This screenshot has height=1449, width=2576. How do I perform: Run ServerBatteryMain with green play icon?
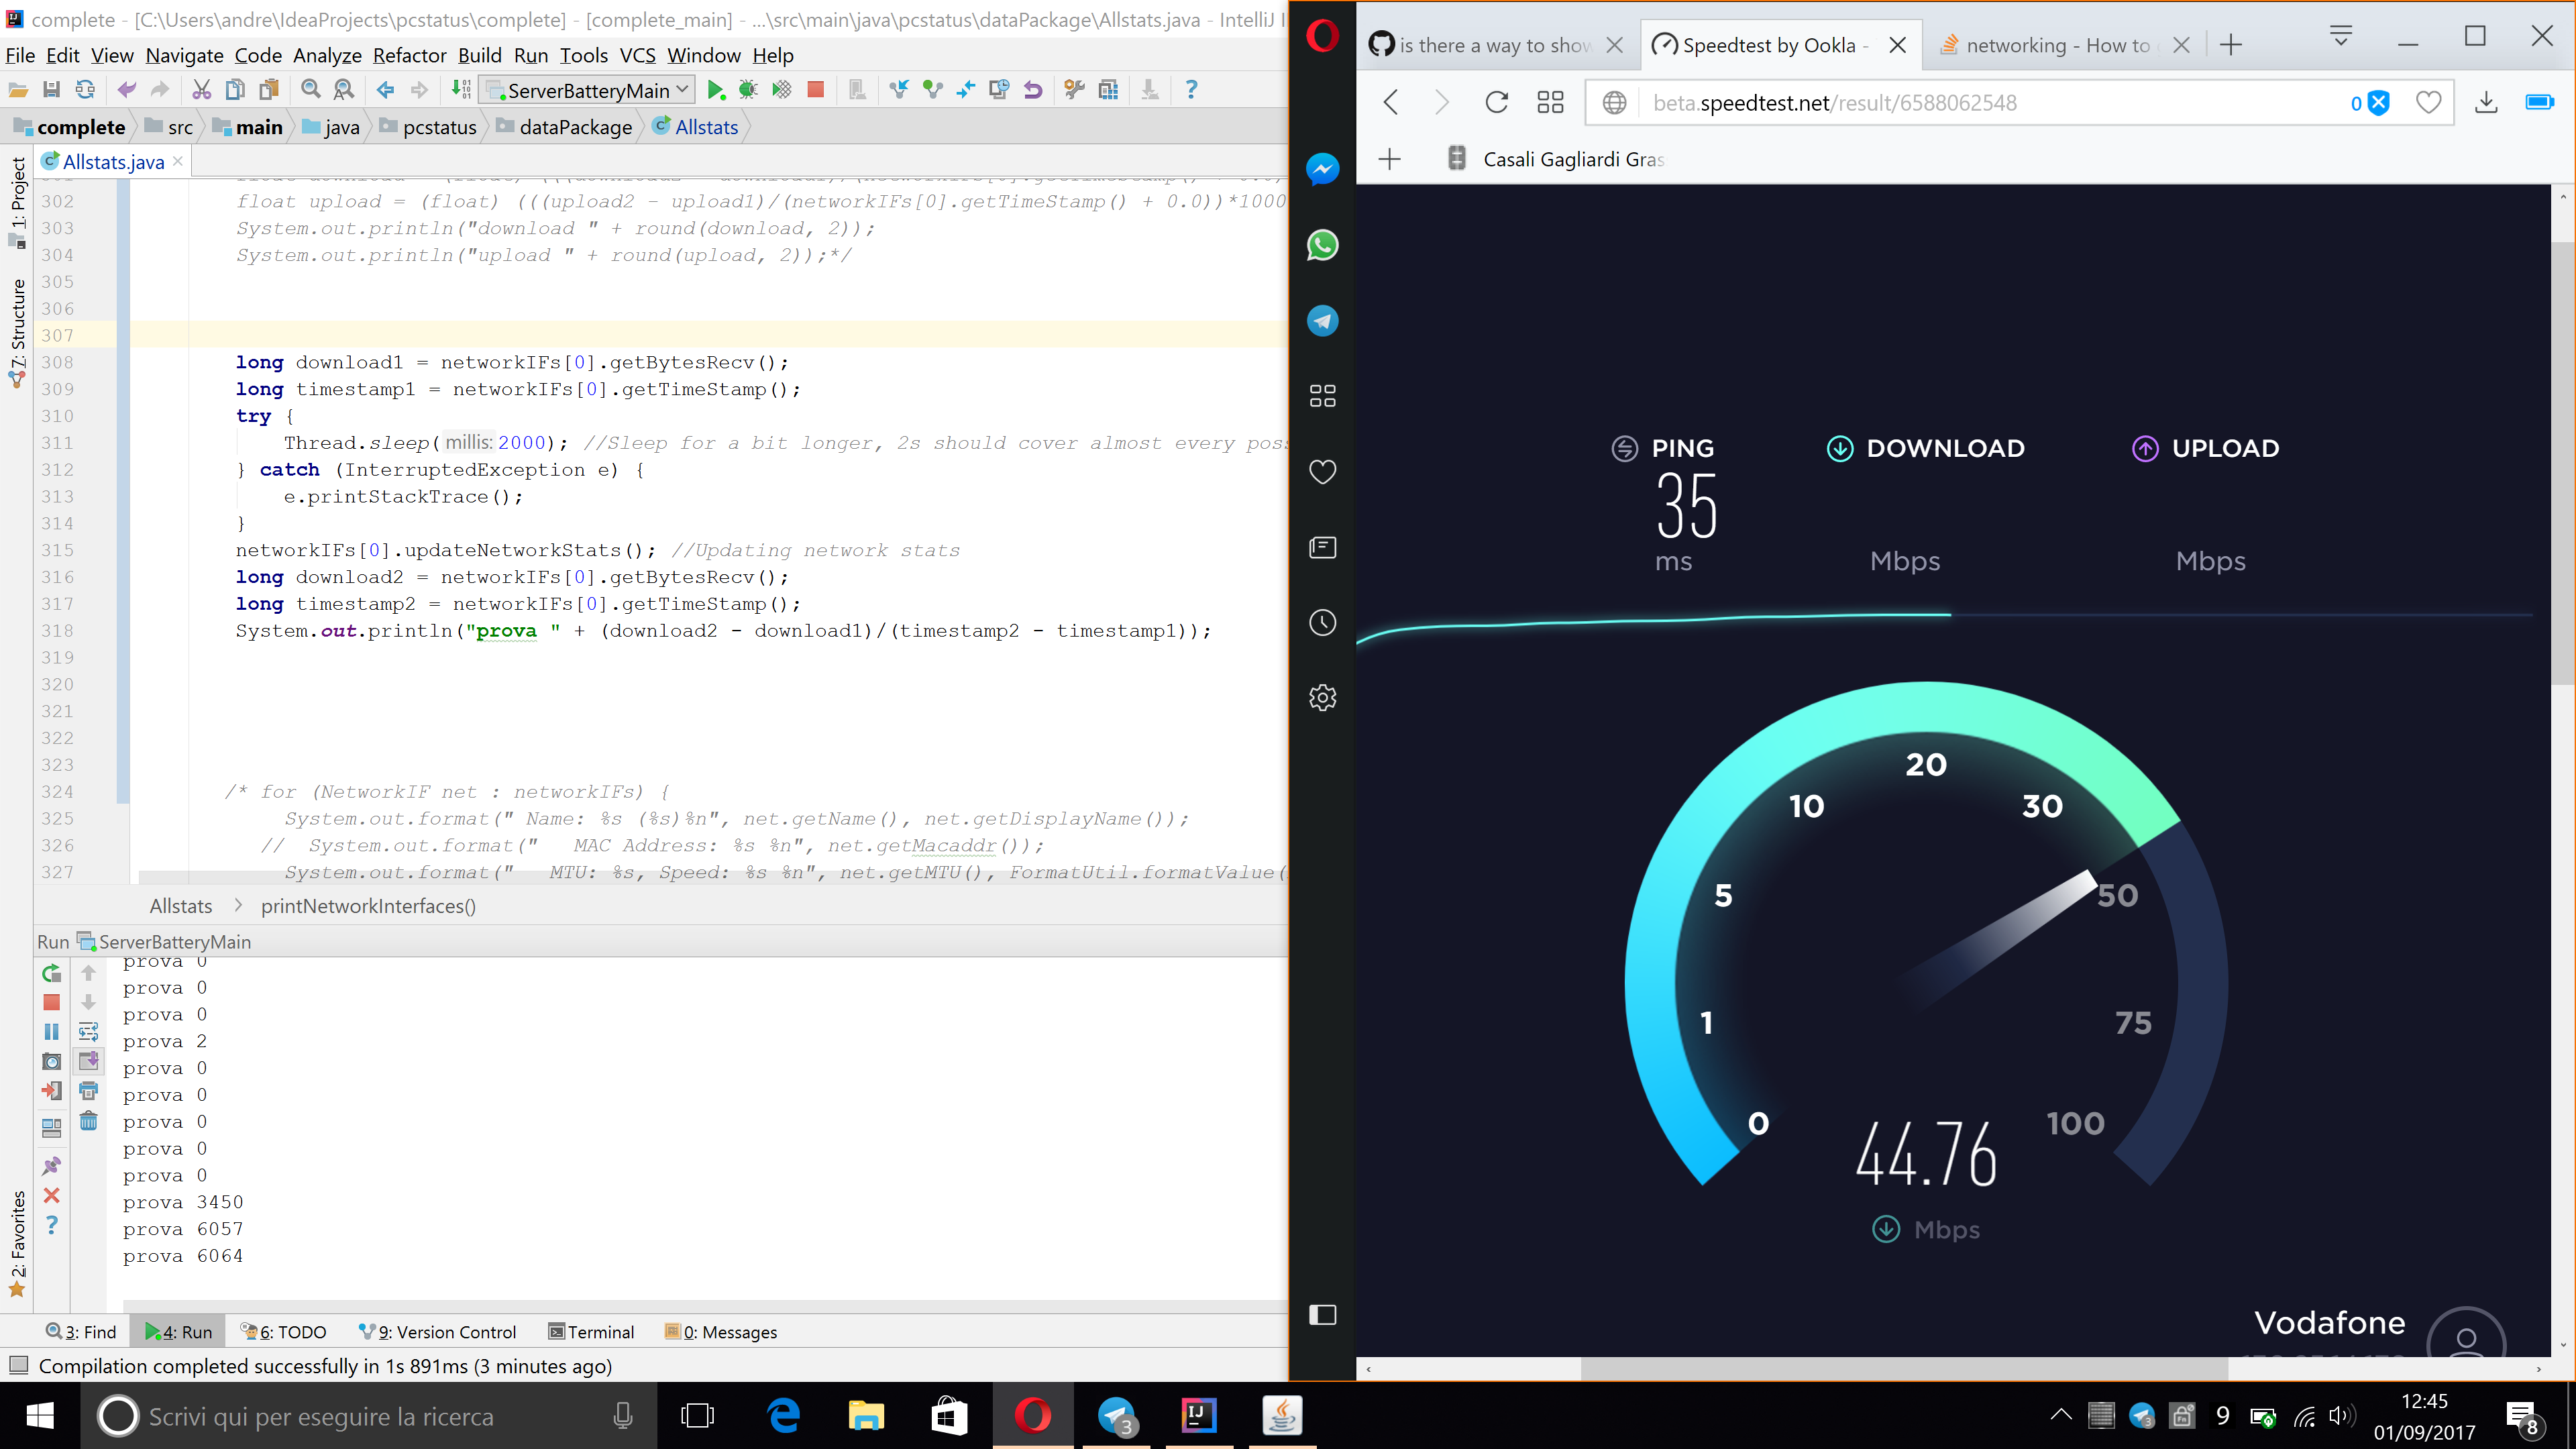pos(715,90)
